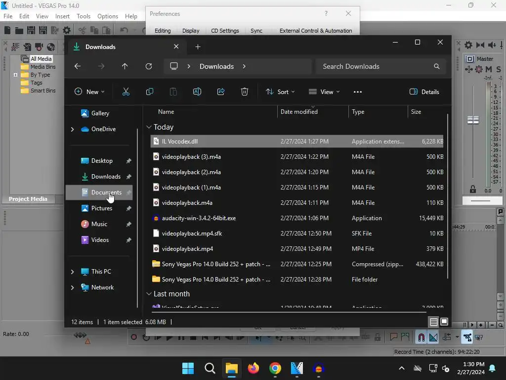Open Google Chrome from the taskbar

coord(275,368)
